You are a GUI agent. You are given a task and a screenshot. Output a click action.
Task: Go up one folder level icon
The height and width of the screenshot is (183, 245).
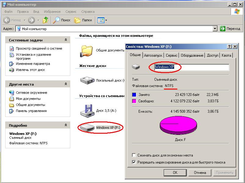46,20
